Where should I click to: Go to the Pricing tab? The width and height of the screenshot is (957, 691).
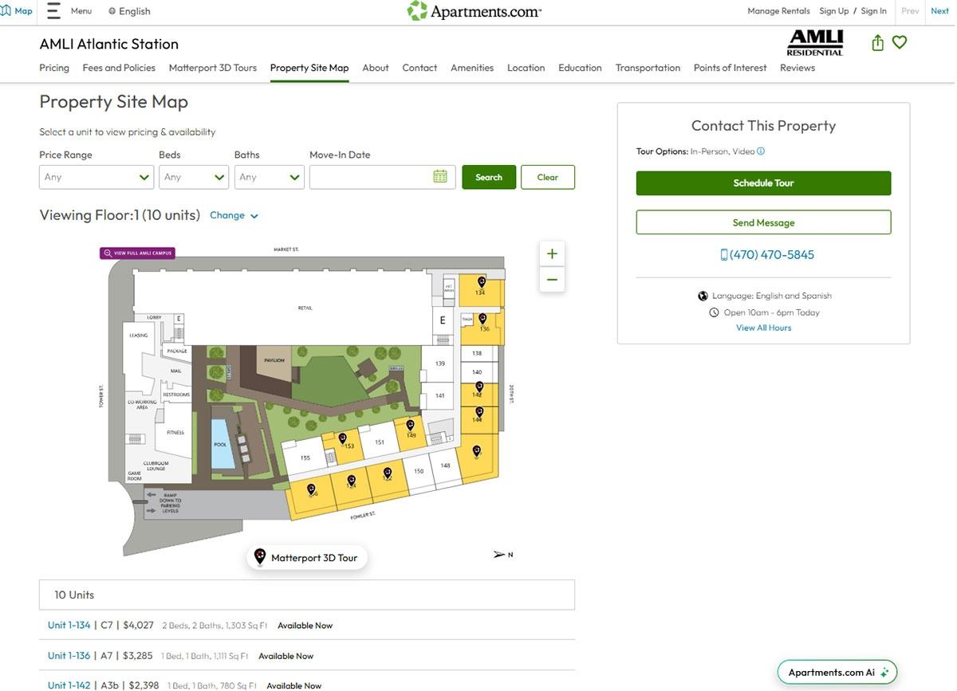(x=54, y=68)
